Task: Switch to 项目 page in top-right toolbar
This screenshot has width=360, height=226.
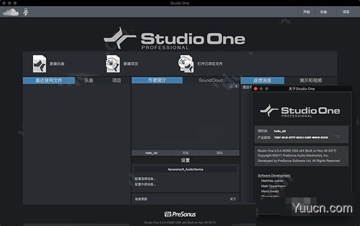Action: tap(346, 12)
